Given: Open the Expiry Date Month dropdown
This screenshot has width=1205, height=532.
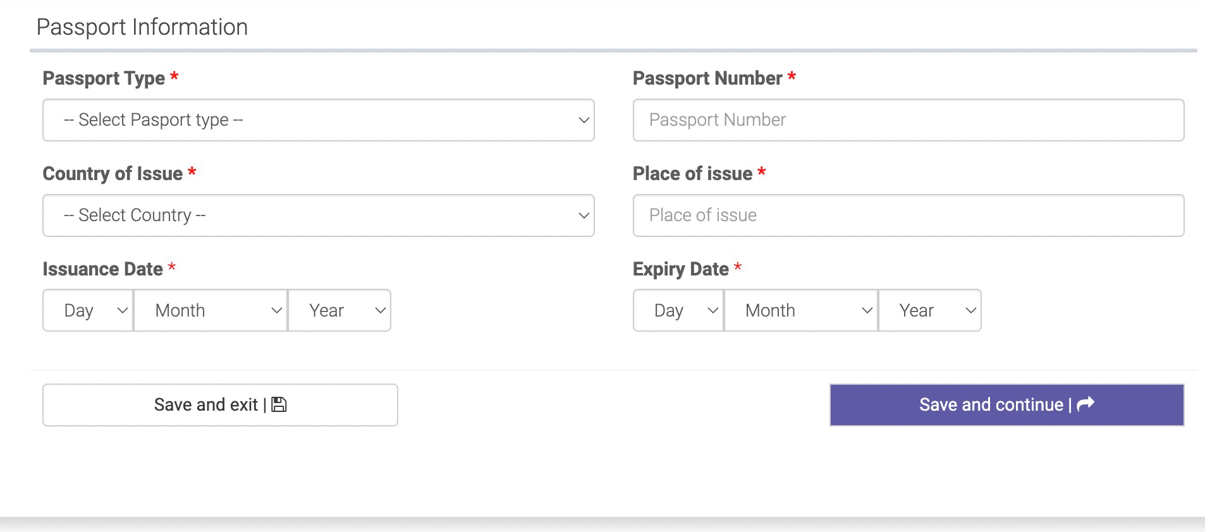Looking at the screenshot, I should coord(801,310).
